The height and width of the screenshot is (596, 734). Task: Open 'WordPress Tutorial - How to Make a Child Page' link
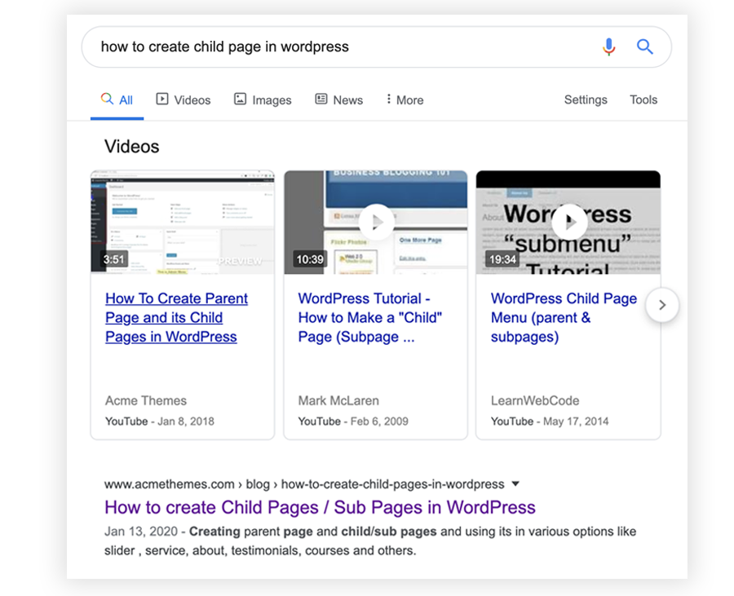369,318
